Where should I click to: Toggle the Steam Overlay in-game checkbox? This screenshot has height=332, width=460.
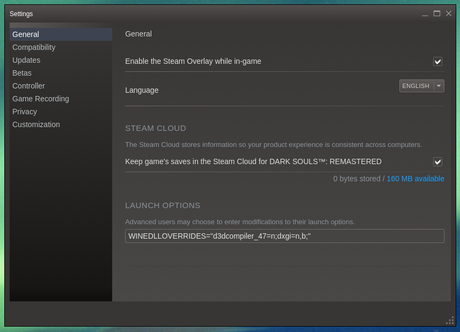(x=437, y=62)
